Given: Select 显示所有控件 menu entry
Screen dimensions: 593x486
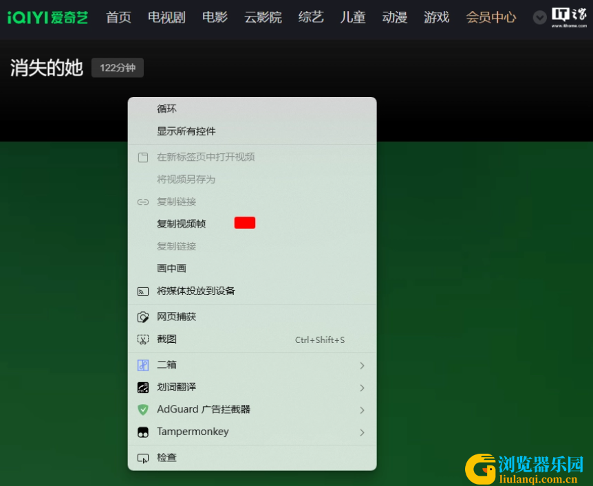Looking at the screenshot, I should click(x=252, y=131).
